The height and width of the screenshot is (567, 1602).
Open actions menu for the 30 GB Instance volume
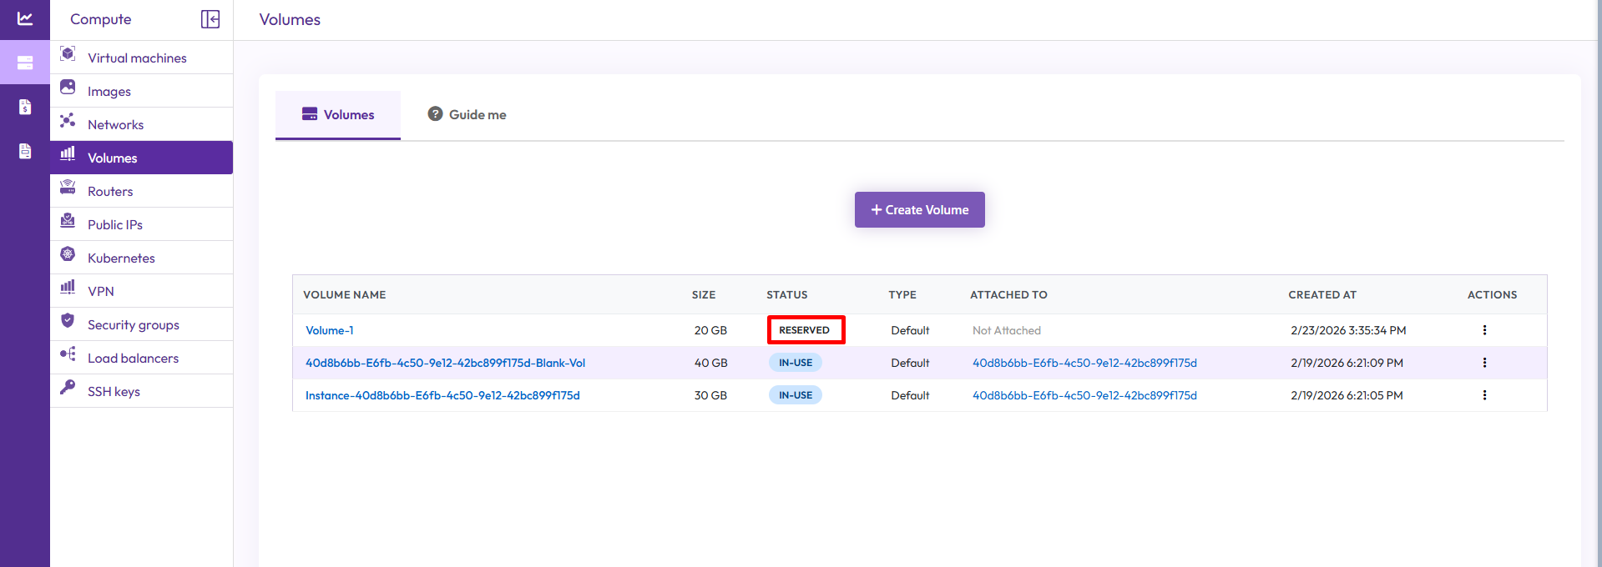[x=1484, y=395]
